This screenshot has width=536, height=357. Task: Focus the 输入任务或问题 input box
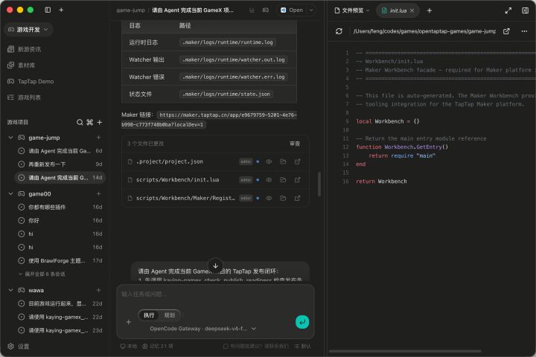(215, 294)
